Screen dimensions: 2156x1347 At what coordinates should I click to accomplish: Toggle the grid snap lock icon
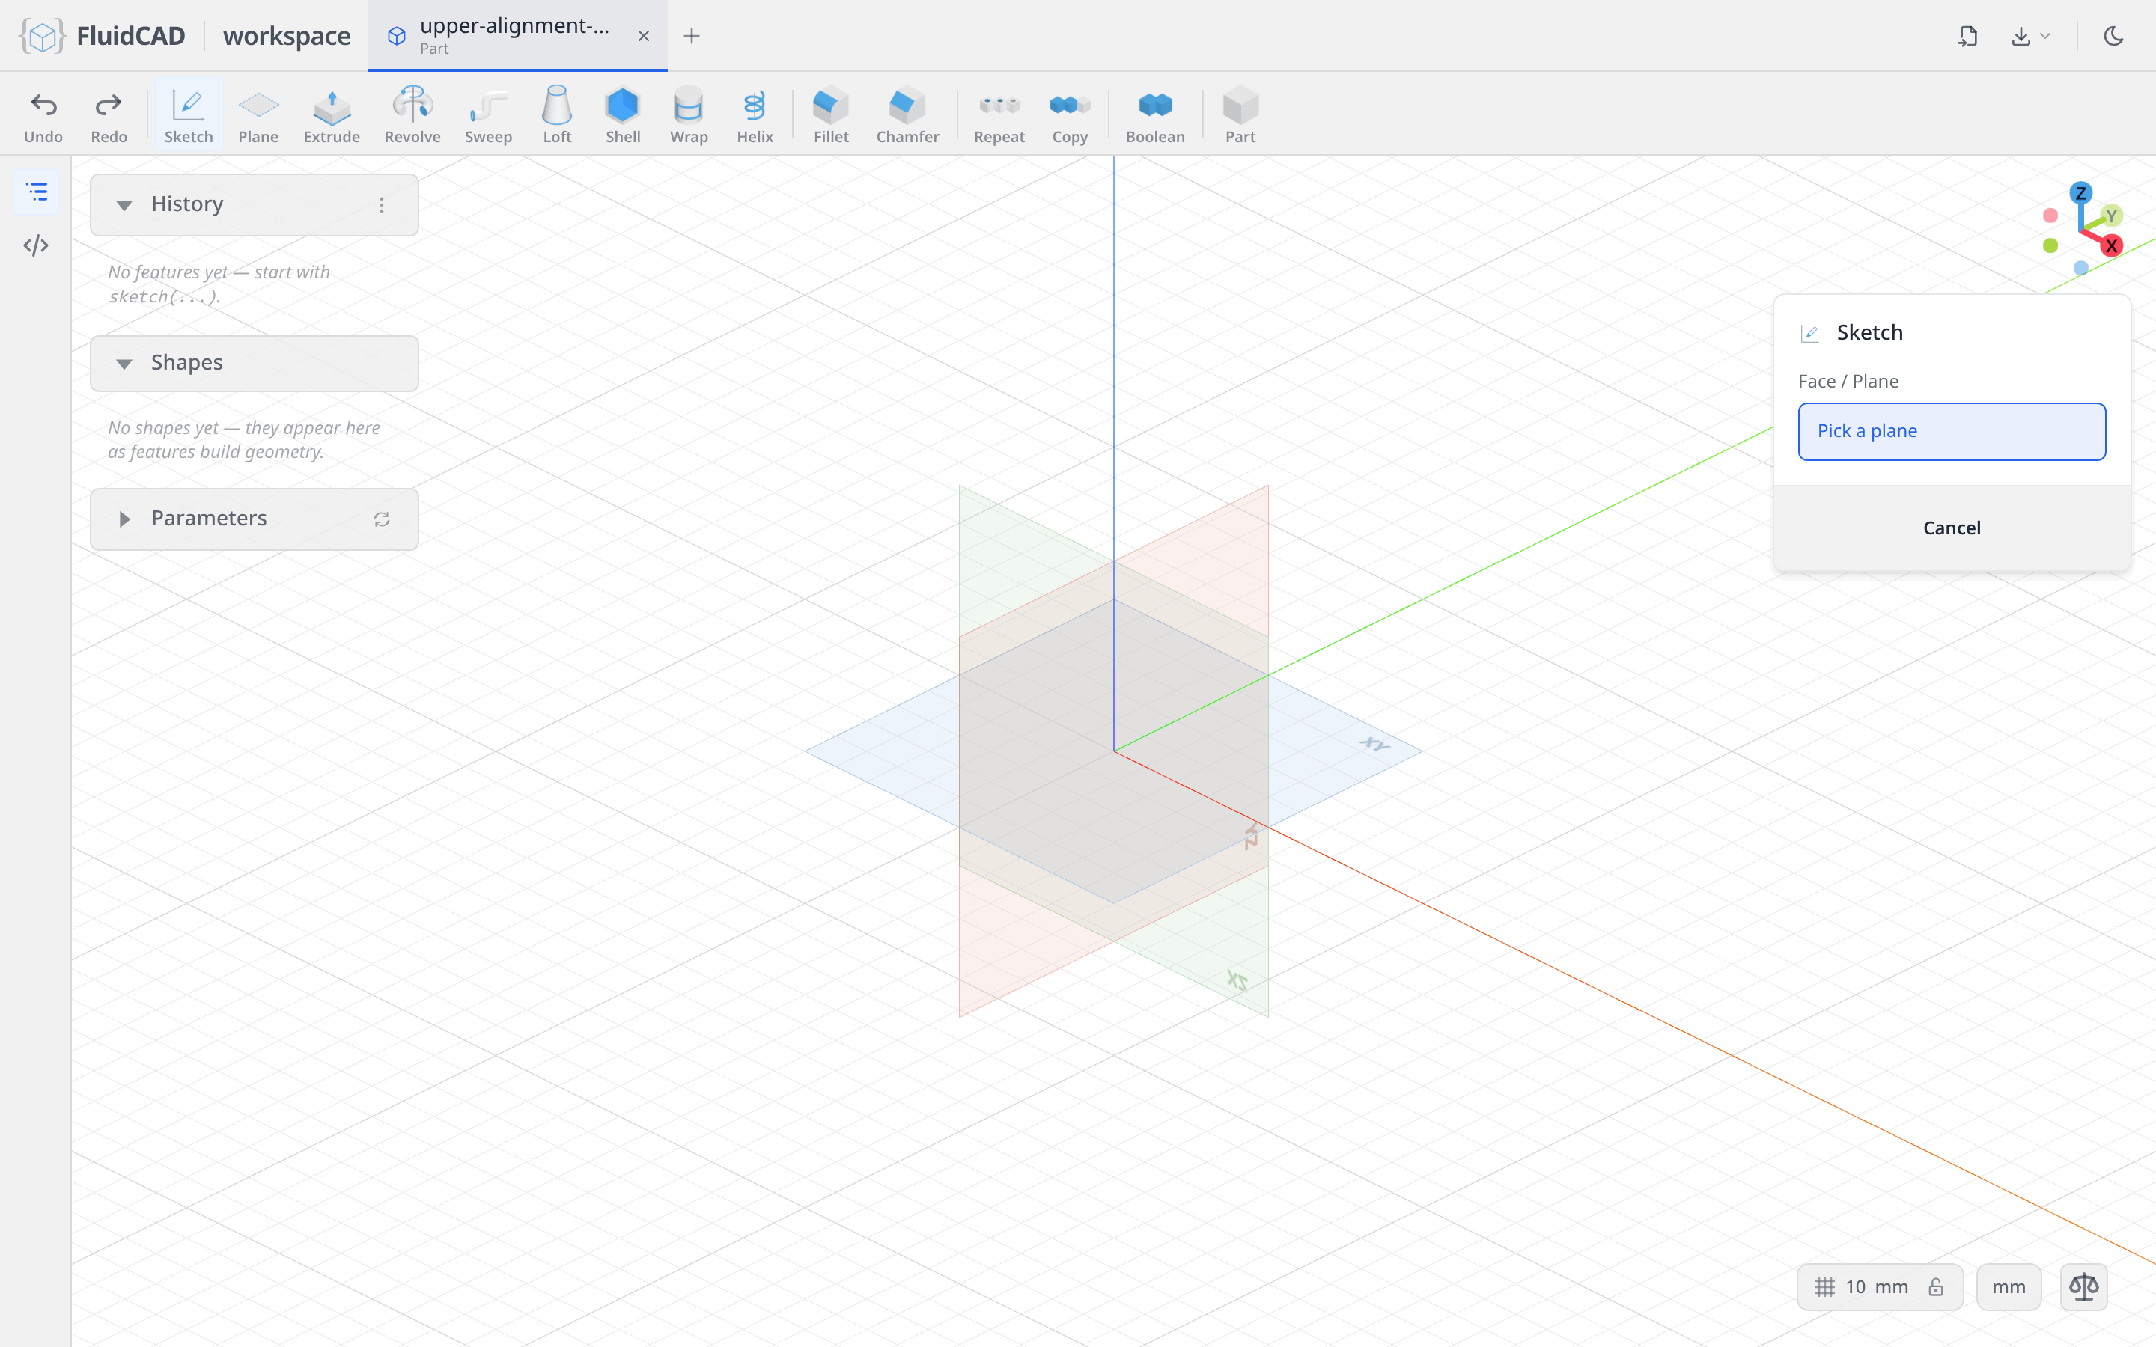click(1936, 1286)
